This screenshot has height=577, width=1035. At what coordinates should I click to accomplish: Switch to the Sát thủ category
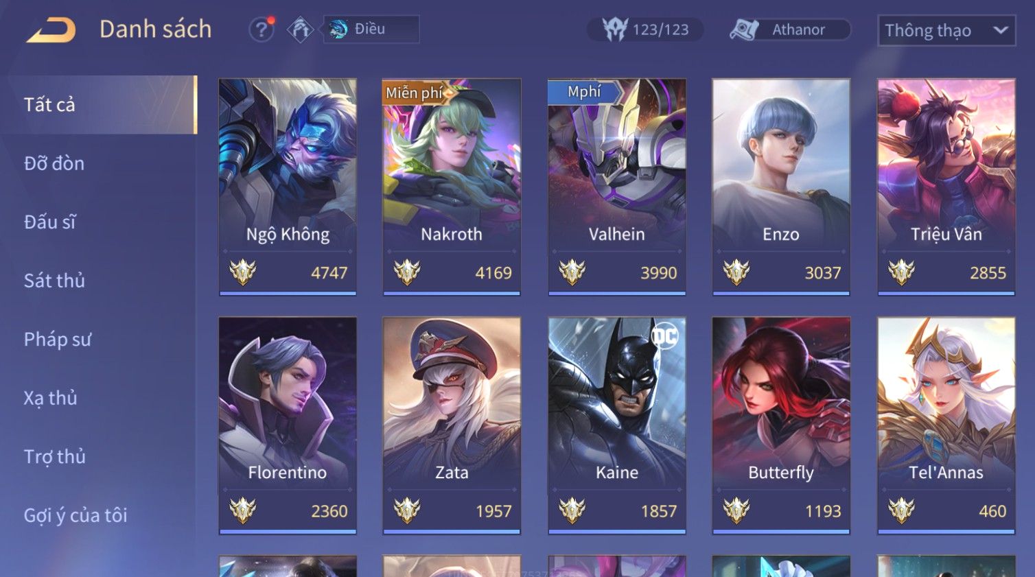[54, 281]
